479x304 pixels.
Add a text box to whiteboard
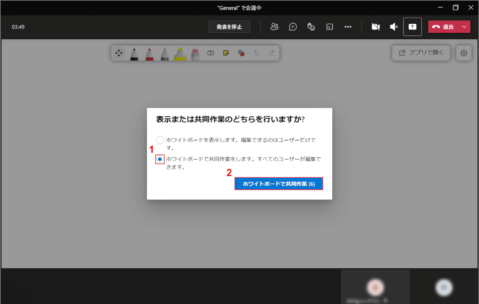click(210, 53)
